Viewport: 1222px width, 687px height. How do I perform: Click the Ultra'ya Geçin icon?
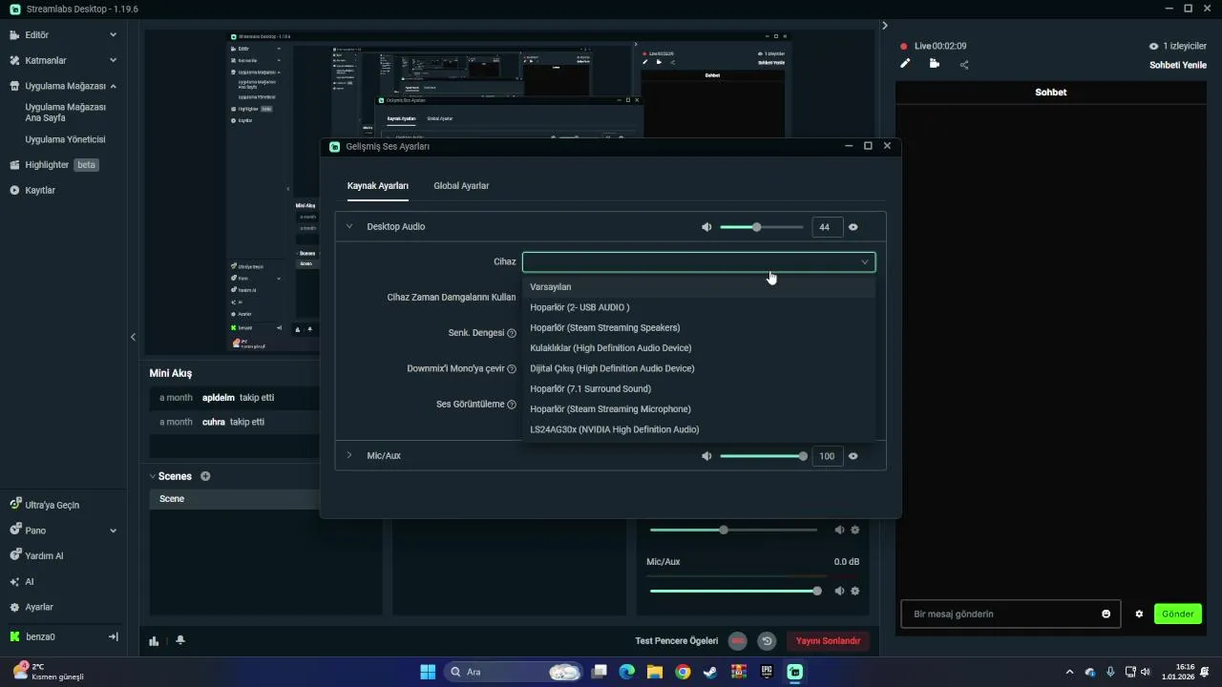pos(14,505)
